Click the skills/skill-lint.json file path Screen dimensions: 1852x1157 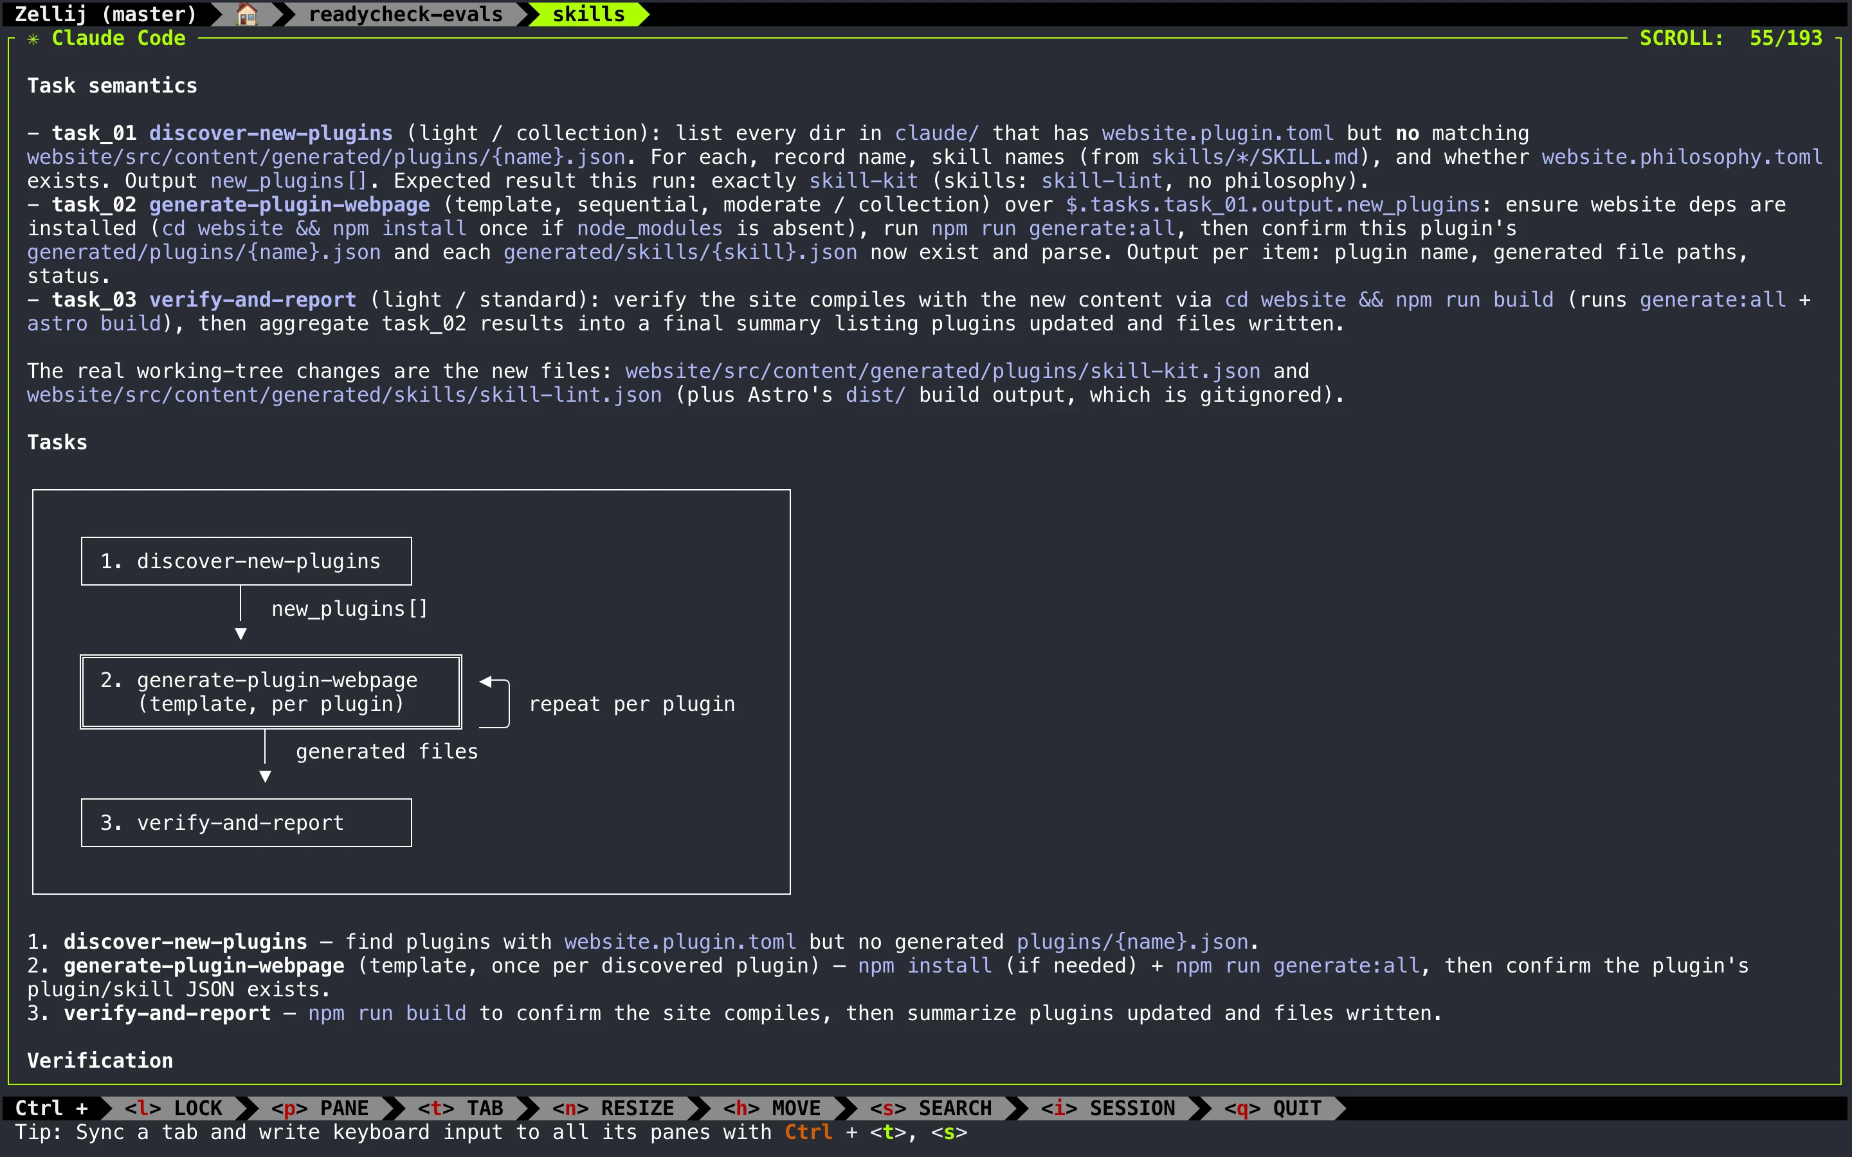(345, 395)
